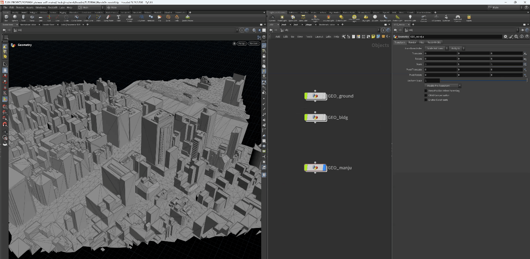Pick the L-System shelf tool
530x259 pixels.
[x=141, y=18]
